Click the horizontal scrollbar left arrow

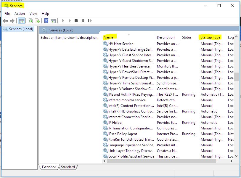point(104,161)
